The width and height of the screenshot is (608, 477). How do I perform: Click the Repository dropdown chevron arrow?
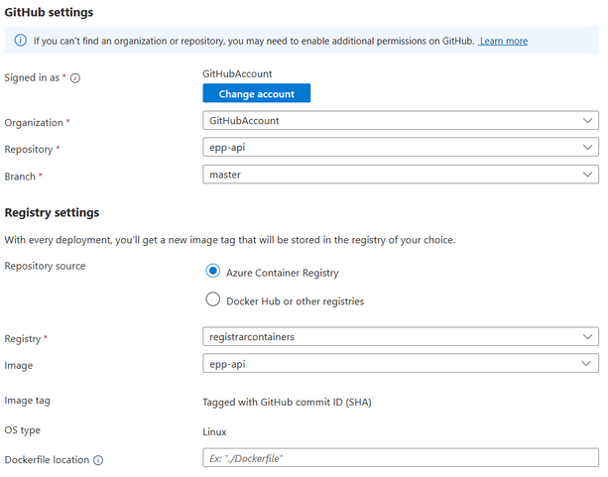click(x=587, y=148)
